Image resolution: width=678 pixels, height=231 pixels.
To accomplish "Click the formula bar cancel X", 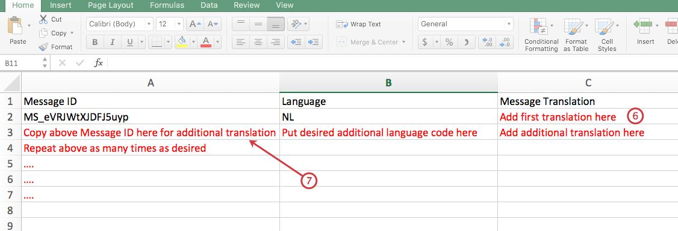I will point(62,63).
